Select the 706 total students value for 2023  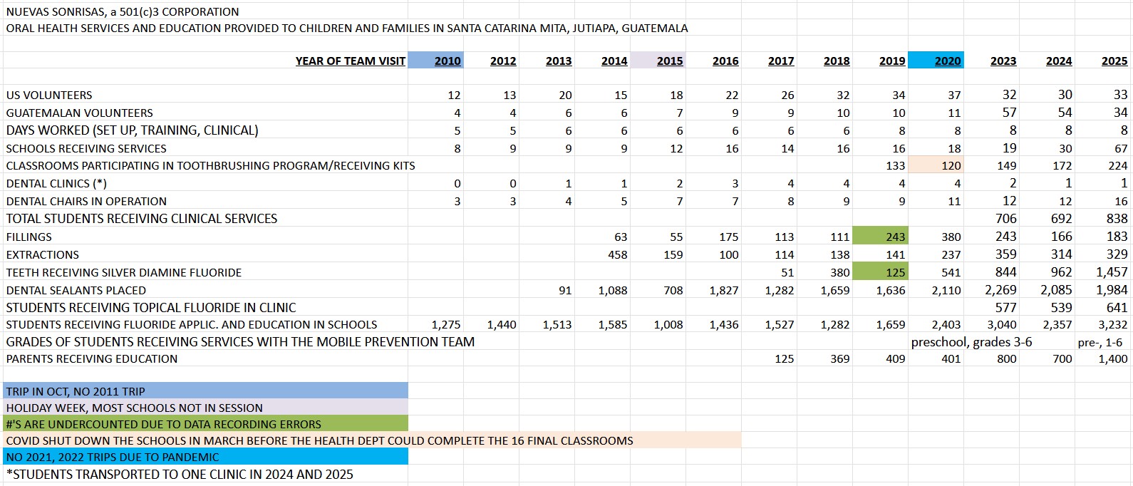point(1006,219)
